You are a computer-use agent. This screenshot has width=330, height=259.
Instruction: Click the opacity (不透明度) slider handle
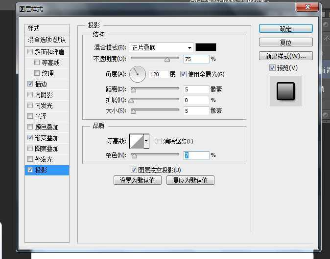(x=167, y=60)
